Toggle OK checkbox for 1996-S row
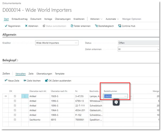The width and height of the screenshot is (162, 132). (15, 101)
